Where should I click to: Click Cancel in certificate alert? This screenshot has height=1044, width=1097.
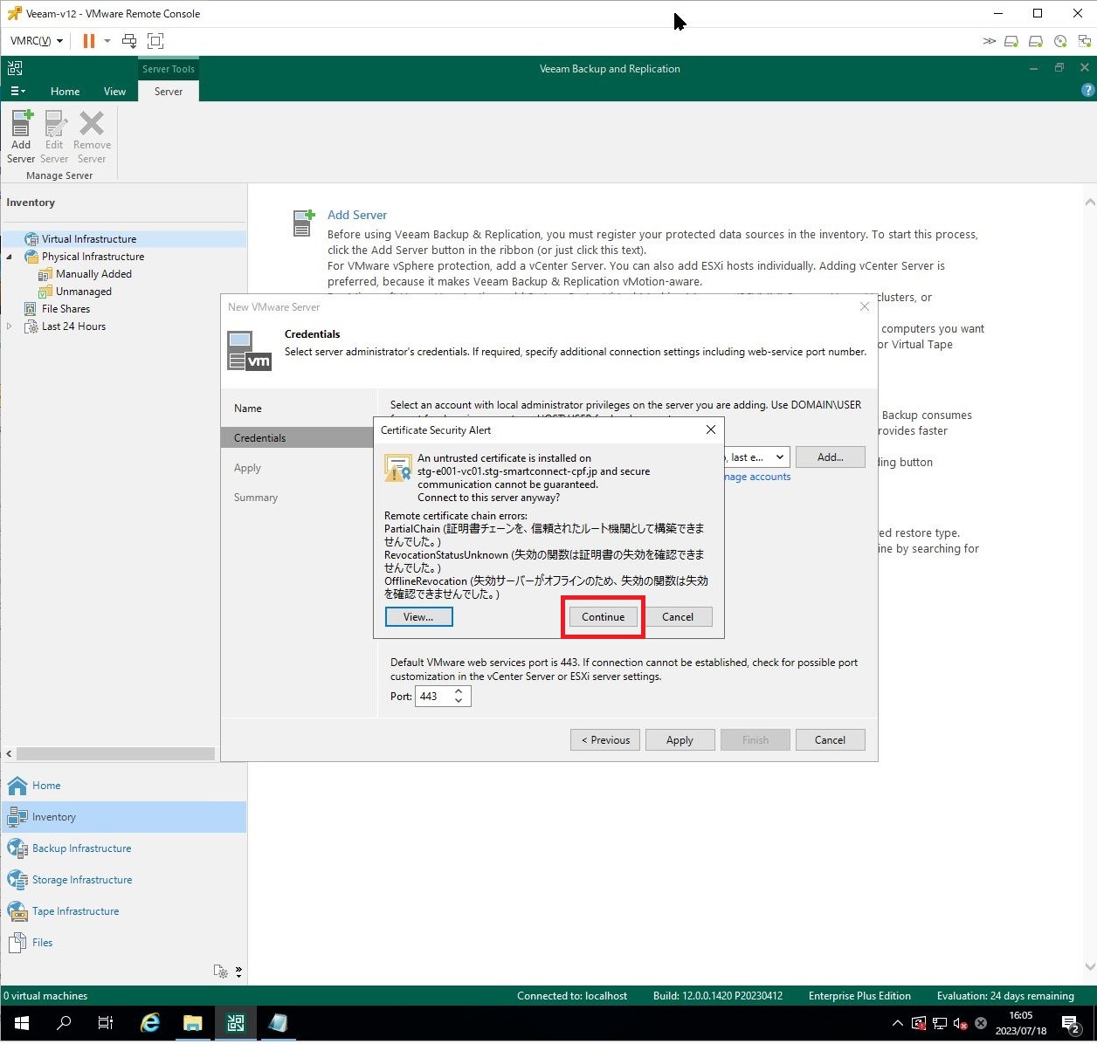coord(678,617)
